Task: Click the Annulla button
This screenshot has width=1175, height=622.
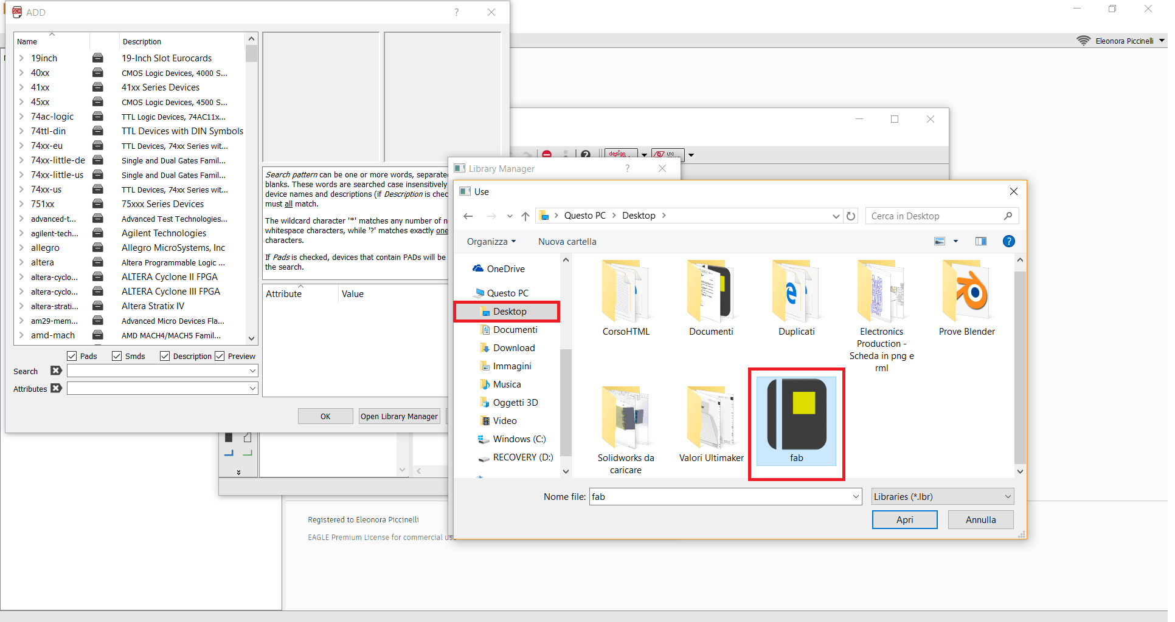Action: pos(980,519)
